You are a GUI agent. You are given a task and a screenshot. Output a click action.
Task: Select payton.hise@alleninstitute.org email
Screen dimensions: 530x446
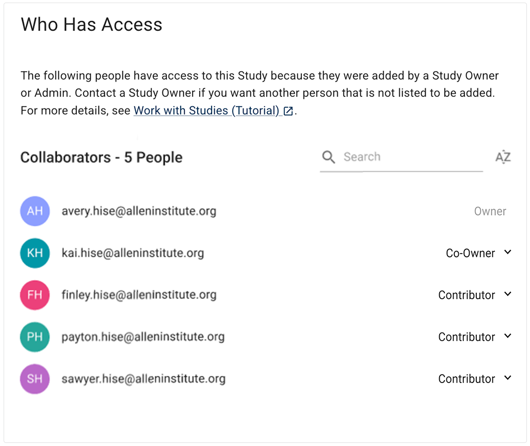(x=143, y=337)
